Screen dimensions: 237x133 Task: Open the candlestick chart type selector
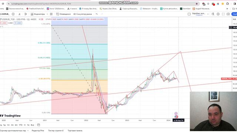(26, 14)
